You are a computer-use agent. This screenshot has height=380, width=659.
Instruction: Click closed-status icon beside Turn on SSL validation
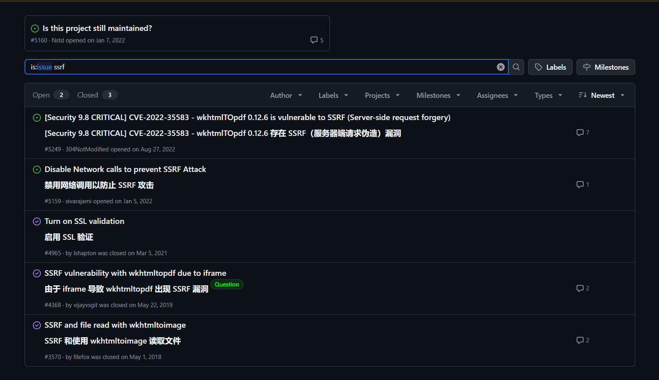click(37, 222)
